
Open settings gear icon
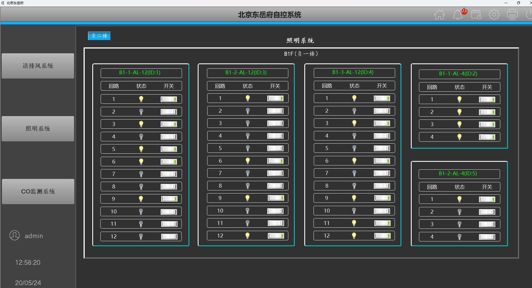tap(494, 15)
